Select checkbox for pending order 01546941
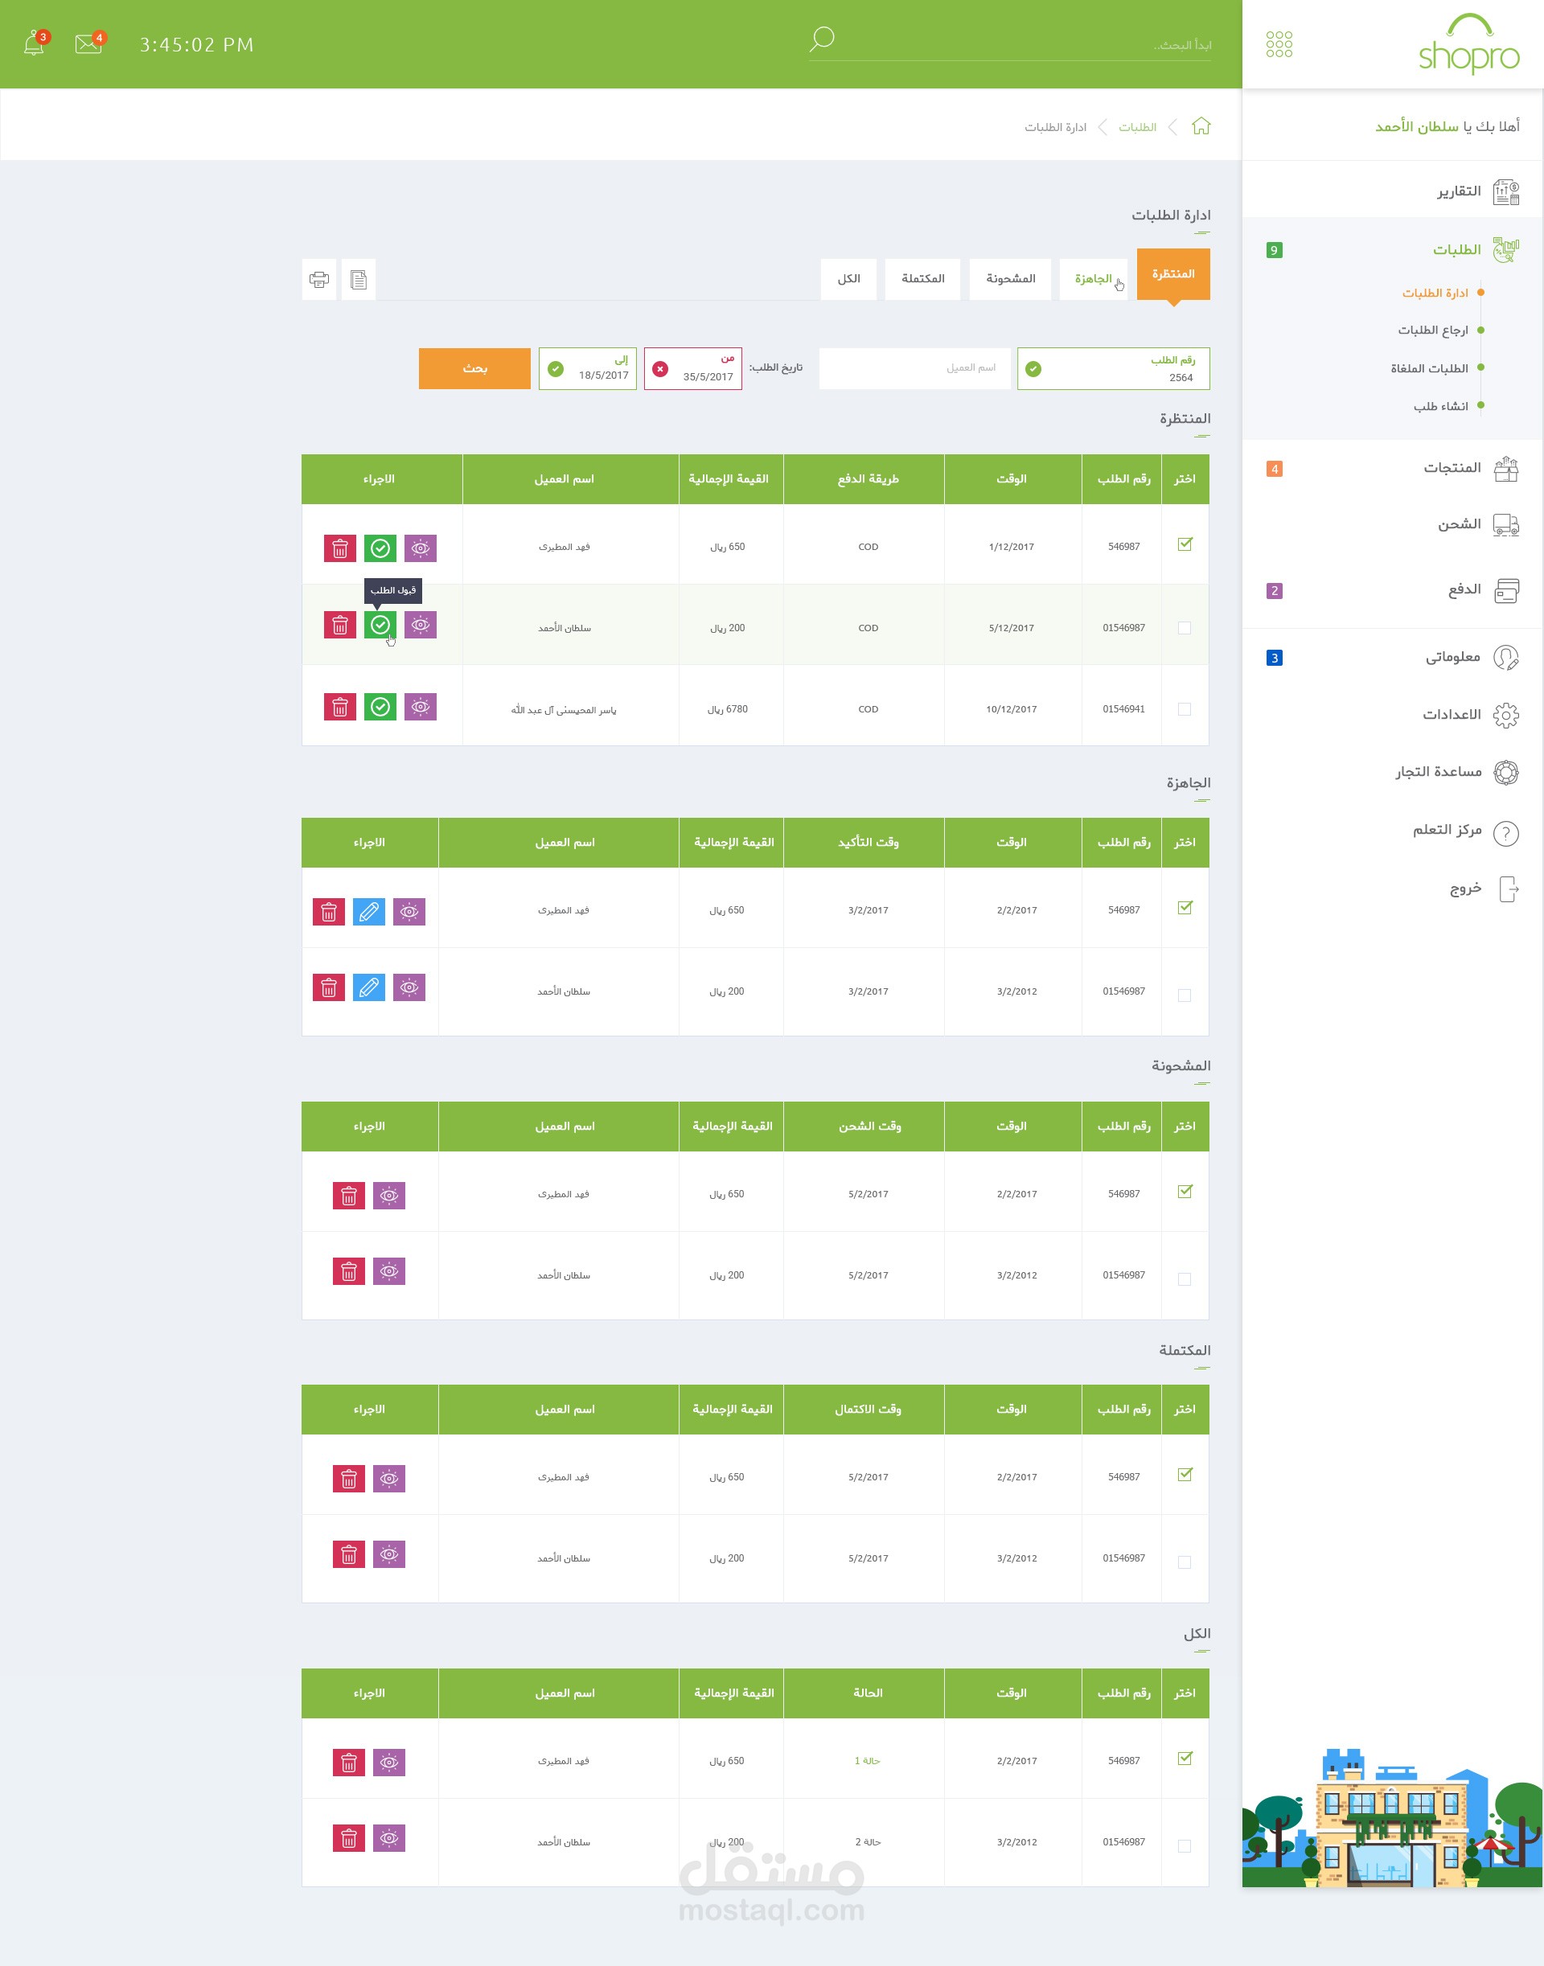The image size is (1544, 1966). [1185, 709]
